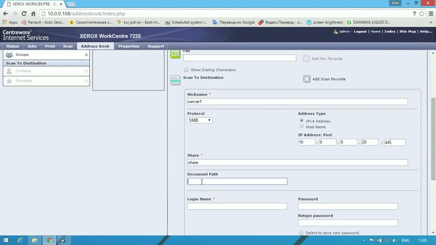This screenshot has height=245, width=436.
Task: Open the Properties tab
Action: [x=129, y=46]
